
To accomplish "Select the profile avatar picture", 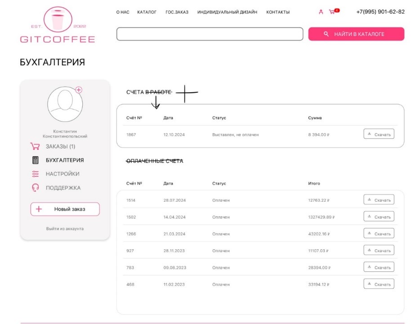I will click(65, 104).
